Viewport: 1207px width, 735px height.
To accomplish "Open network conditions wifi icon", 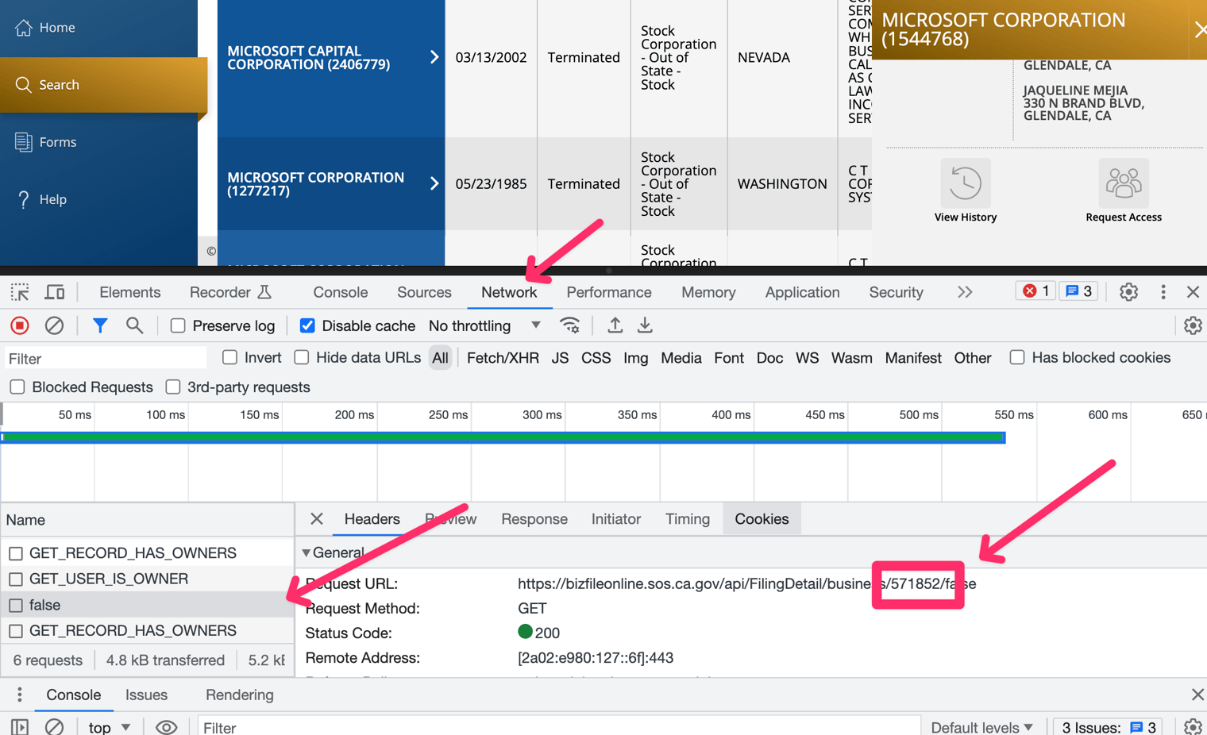I will [x=569, y=325].
